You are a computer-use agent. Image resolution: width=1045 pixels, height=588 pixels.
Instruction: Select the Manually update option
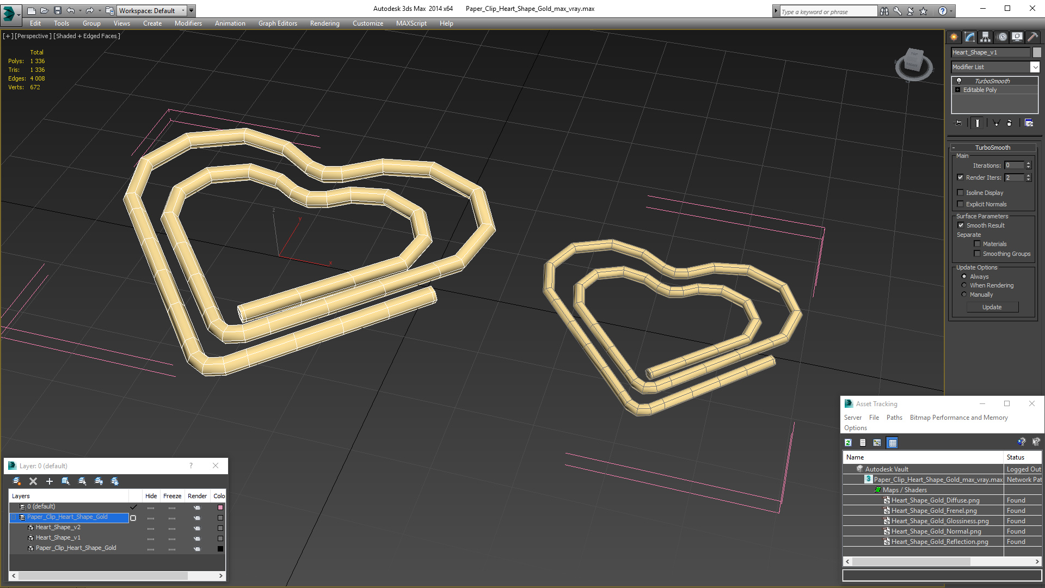click(964, 295)
